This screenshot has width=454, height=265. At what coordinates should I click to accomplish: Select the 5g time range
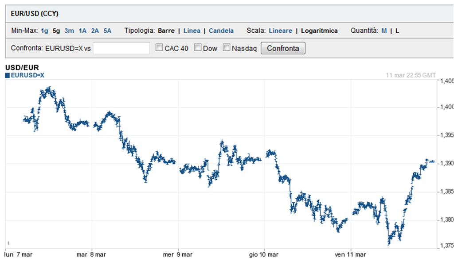pyautogui.click(x=55, y=31)
